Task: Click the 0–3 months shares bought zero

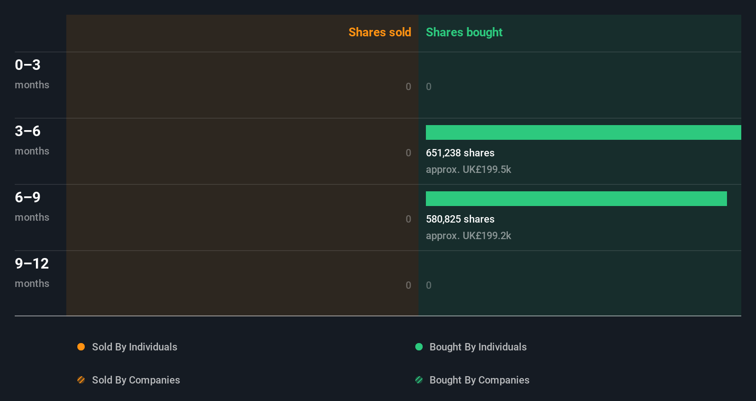Action: point(429,86)
